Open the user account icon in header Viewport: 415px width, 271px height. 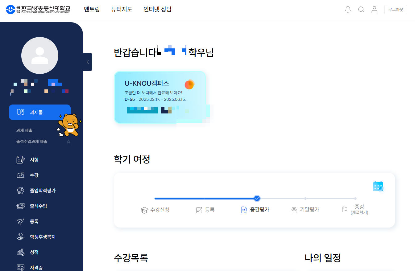pos(374,10)
